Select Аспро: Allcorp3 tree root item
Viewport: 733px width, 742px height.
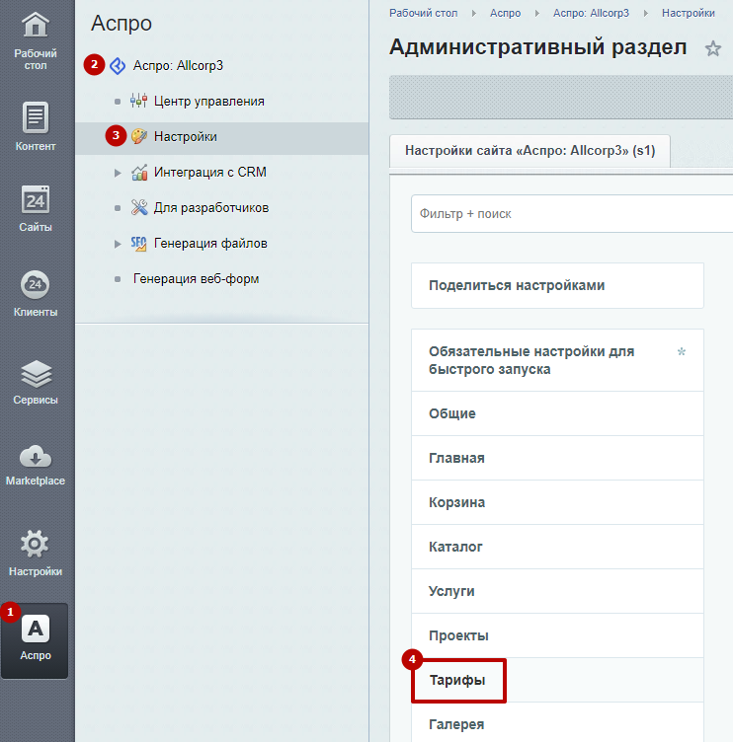(178, 65)
